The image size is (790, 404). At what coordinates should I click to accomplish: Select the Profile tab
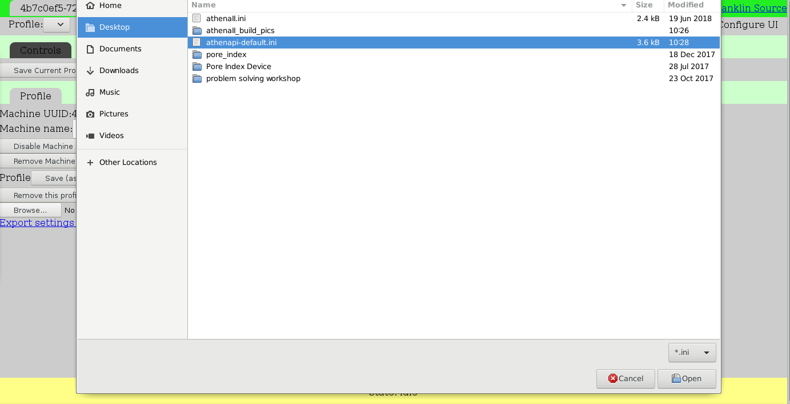[x=35, y=96]
